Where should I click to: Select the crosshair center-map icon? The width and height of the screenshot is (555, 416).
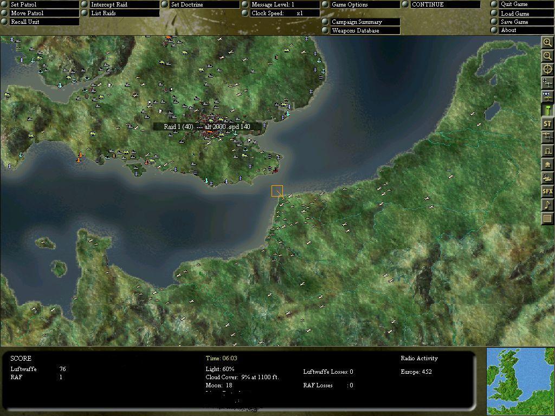(x=547, y=70)
